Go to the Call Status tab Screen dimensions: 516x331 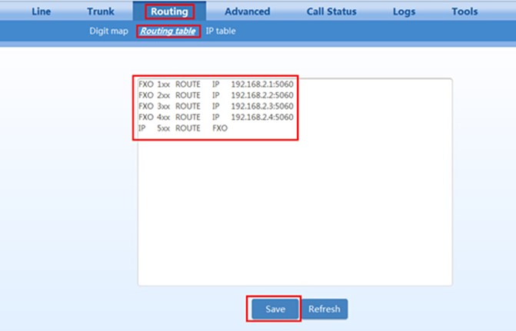[x=331, y=12]
